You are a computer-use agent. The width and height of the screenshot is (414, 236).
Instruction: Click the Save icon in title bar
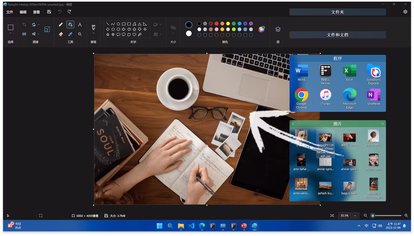(x=49, y=12)
